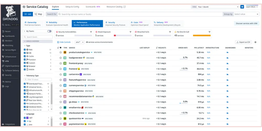This screenshot has height=131, width=262.
Task: Star the cartservice row
Action: pyautogui.click(x=61, y=74)
